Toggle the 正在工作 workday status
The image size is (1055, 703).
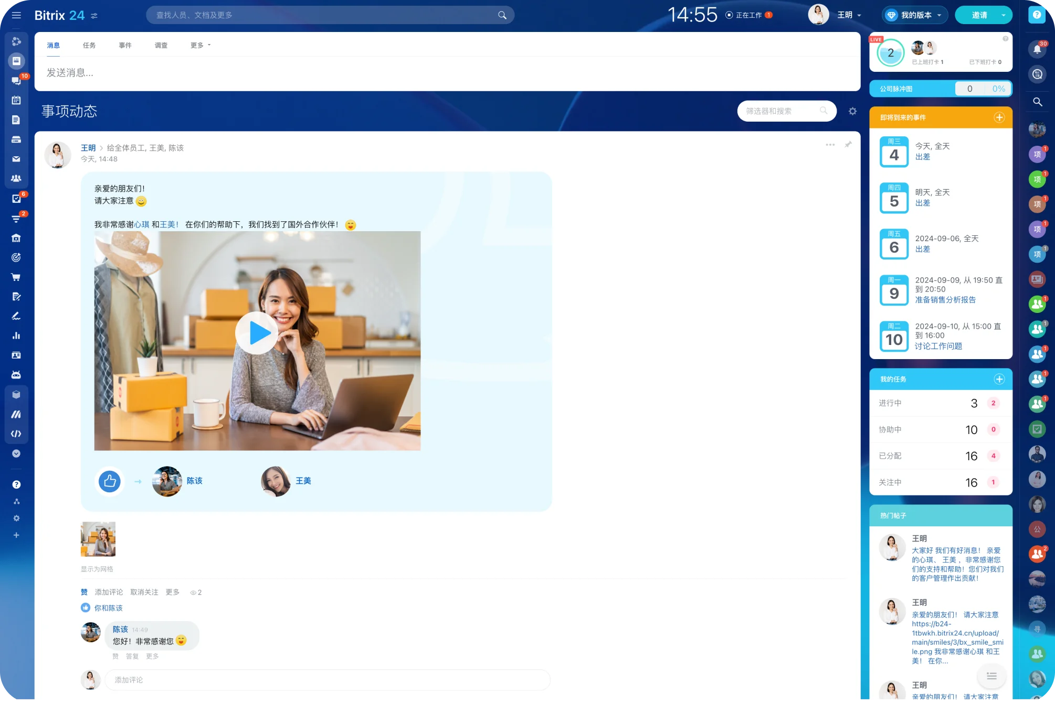tap(748, 15)
